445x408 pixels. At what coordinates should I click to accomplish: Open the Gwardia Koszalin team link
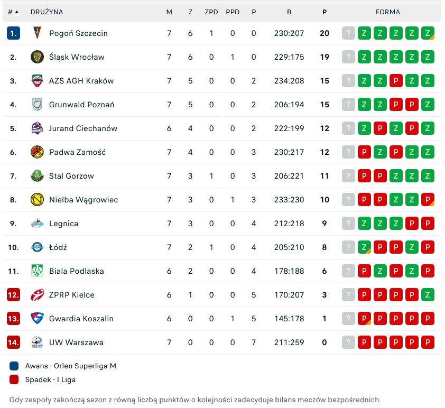81,319
